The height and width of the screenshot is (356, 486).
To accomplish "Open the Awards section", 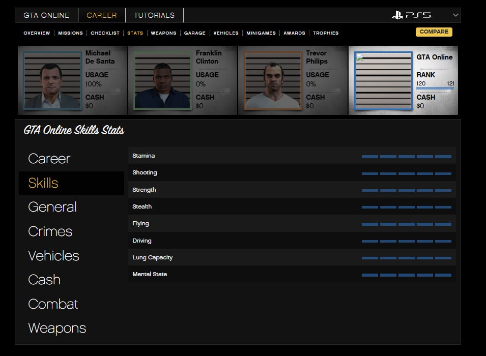I will (294, 33).
